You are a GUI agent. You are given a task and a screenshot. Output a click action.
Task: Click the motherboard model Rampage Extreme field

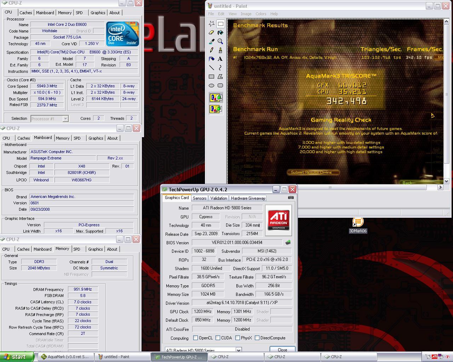tap(62, 158)
